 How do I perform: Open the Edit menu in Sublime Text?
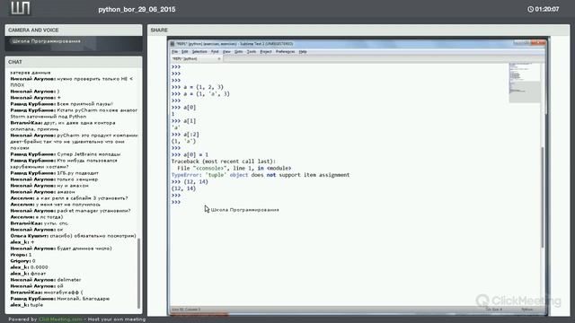coord(185,52)
